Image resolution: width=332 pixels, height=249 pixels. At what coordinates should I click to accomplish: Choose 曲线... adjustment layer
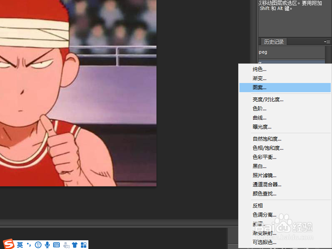coord(285,118)
